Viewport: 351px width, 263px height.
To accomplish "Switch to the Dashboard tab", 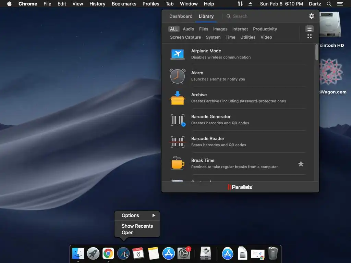I will (x=181, y=16).
